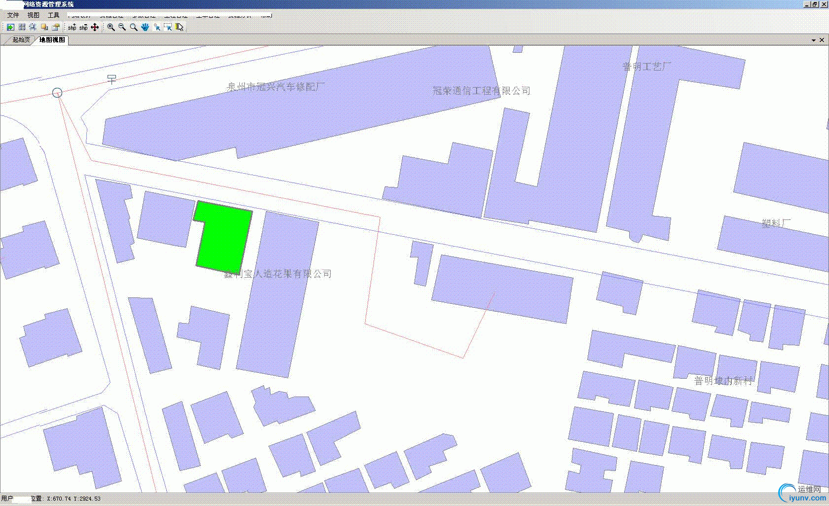The width and height of the screenshot is (829, 506).
Task: Click the green arrow import icon
Action: (x=10, y=27)
